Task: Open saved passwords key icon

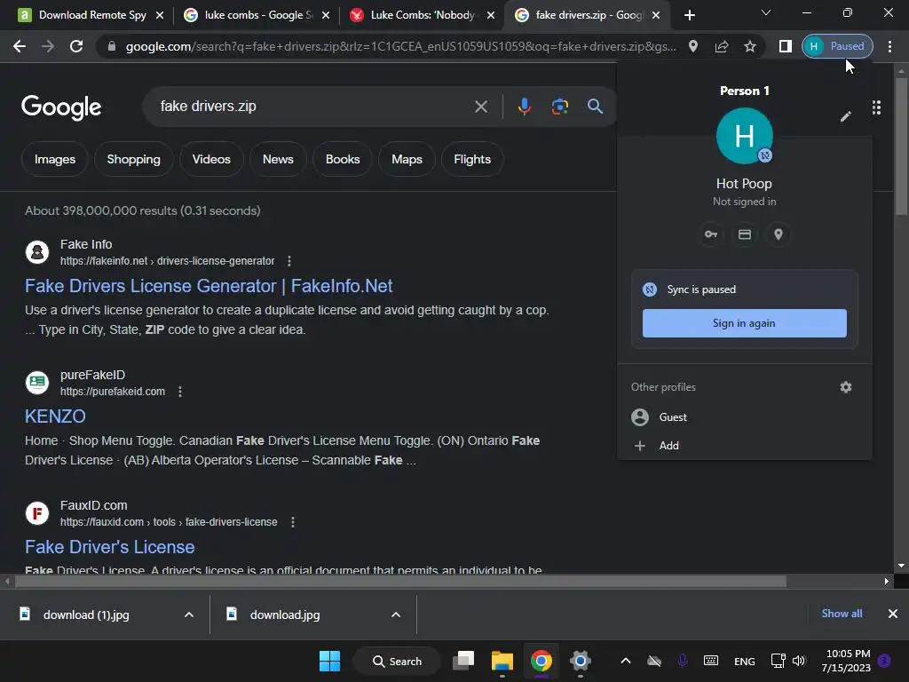Action: pos(711,234)
